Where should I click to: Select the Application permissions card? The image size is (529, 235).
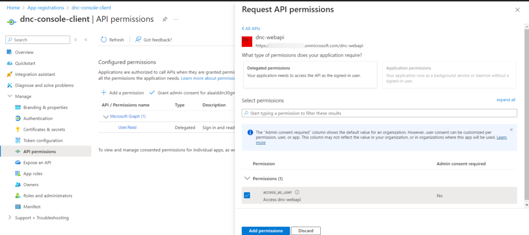(x=449, y=74)
